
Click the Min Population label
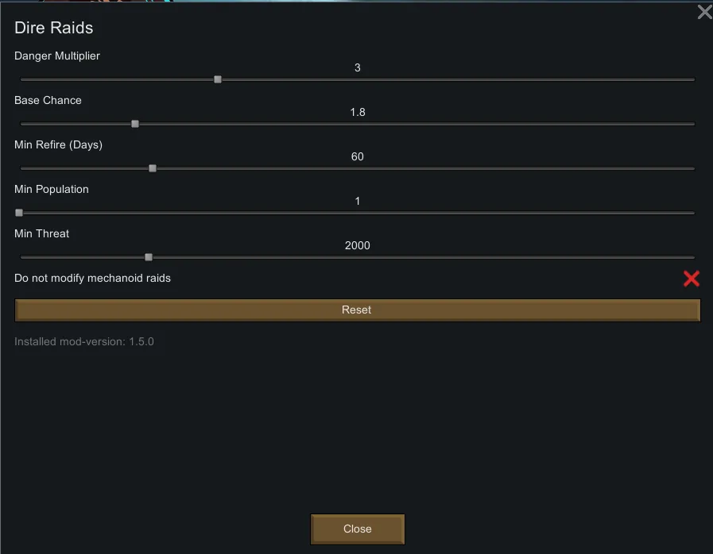[52, 190]
